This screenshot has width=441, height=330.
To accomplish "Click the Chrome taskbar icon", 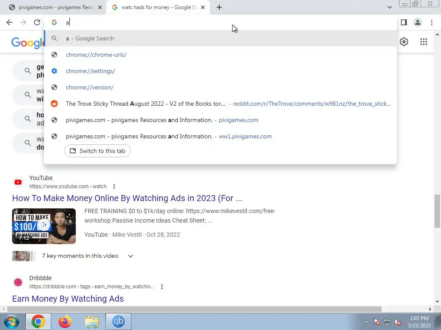I will [x=38, y=321].
